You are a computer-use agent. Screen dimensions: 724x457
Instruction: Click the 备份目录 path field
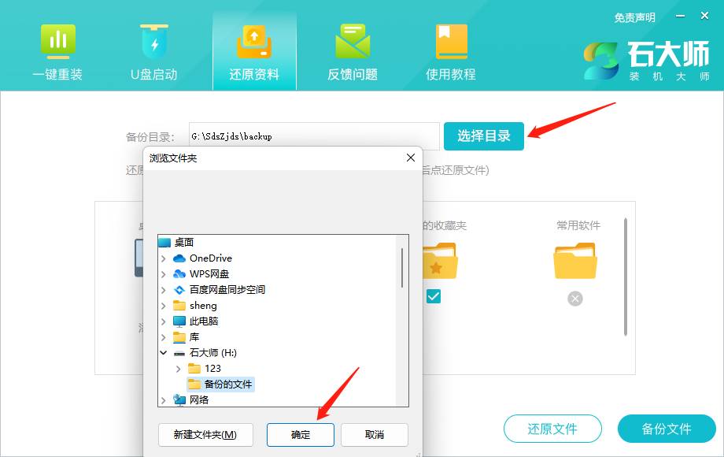314,136
